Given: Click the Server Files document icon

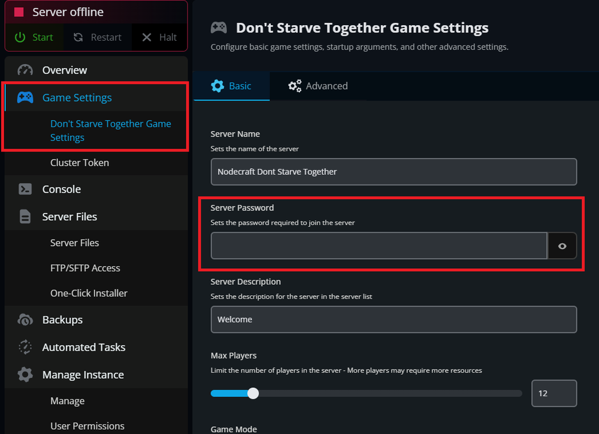Looking at the screenshot, I should pyautogui.click(x=24, y=217).
